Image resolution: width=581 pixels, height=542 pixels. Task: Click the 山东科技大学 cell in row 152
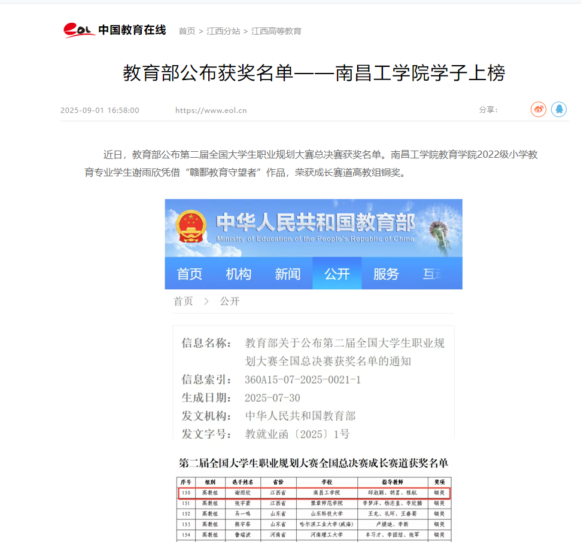[x=327, y=513]
